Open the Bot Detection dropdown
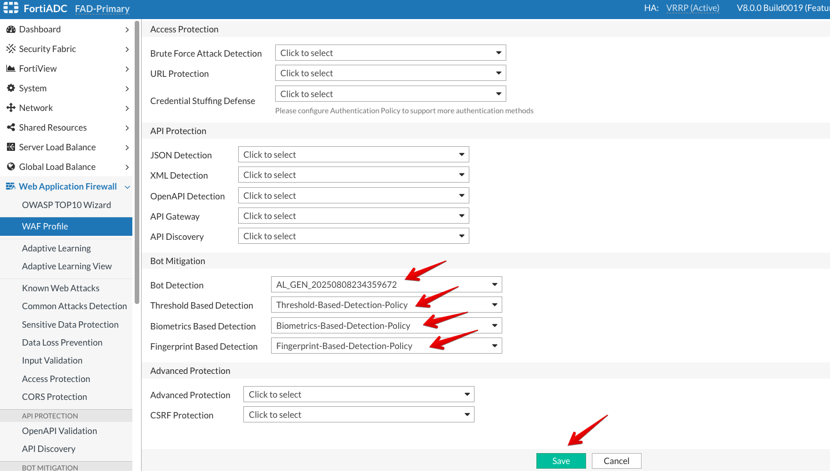 click(x=386, y=285)
